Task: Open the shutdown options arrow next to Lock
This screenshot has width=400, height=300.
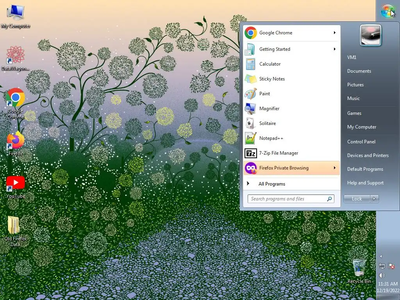Action: point(374,199)
